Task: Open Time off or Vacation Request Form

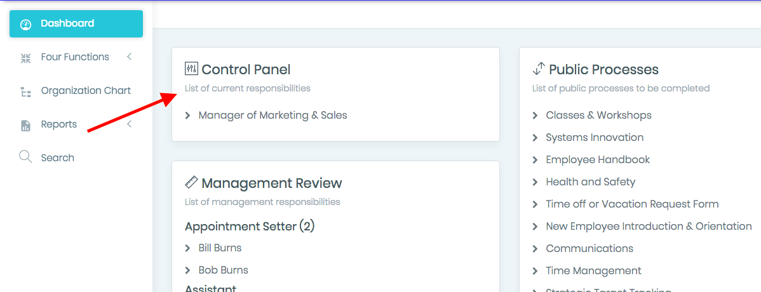Action: coord(632,204)
